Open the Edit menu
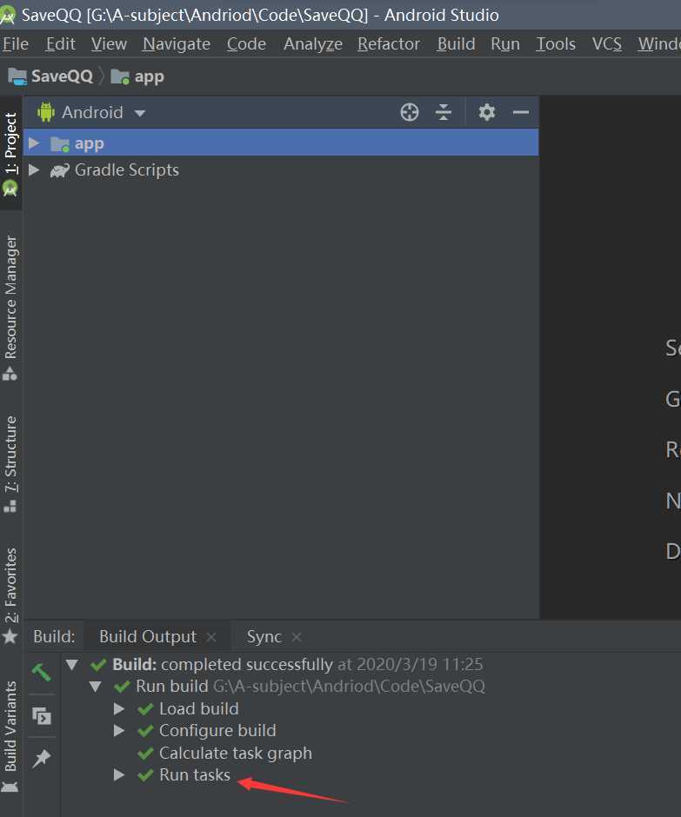The height and width of the screenshot is (817, 681). point(60,43)
